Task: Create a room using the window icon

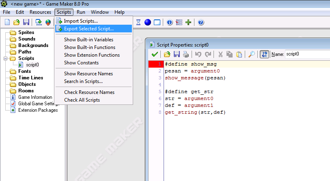Action: point(157,22)
